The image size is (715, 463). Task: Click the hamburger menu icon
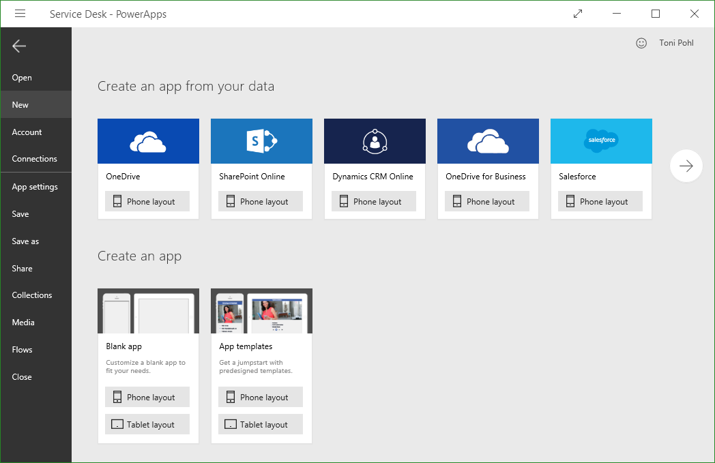pos(20,14)
